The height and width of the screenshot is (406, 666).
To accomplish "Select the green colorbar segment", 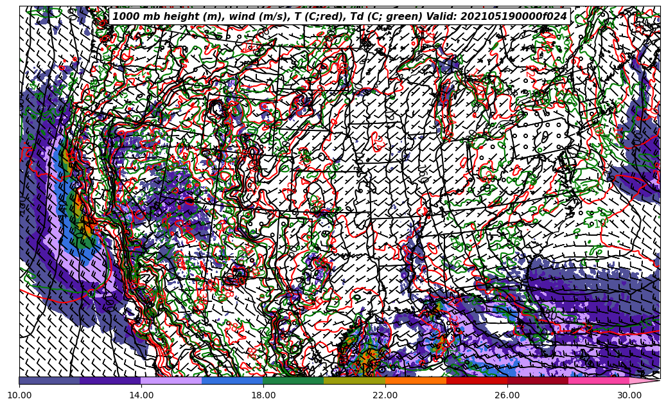I will point(294,380).
